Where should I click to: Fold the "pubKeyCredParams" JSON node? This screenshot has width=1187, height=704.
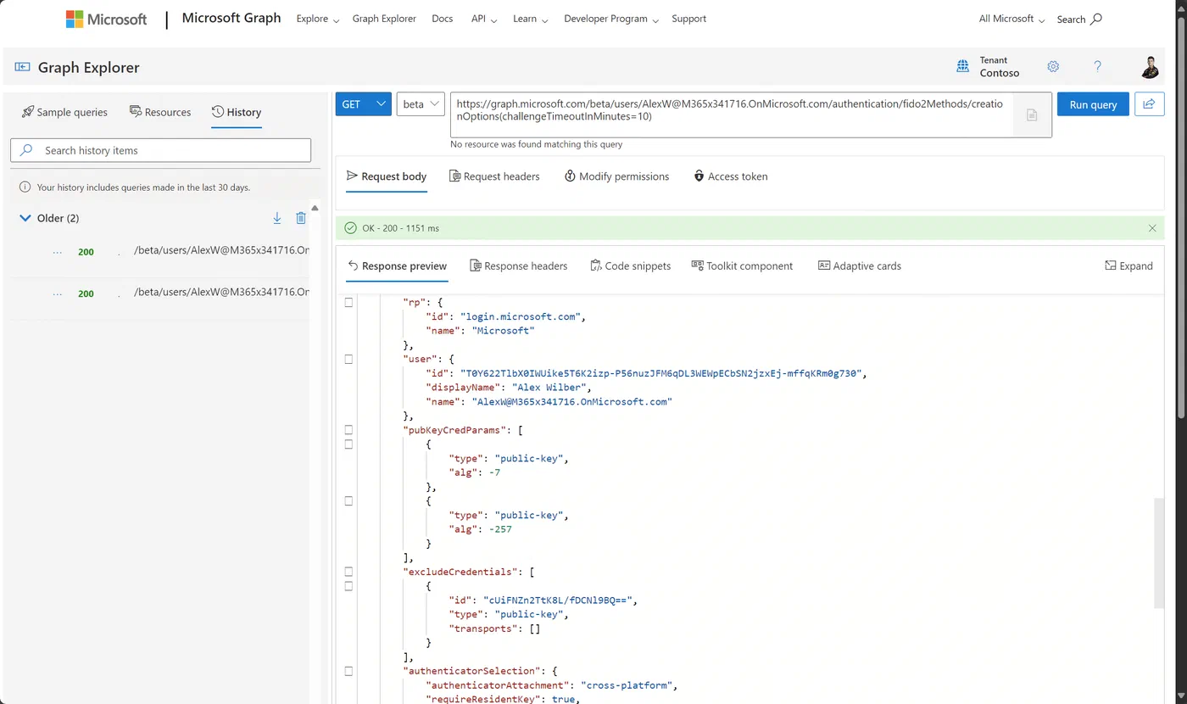(x=348, y=430)
